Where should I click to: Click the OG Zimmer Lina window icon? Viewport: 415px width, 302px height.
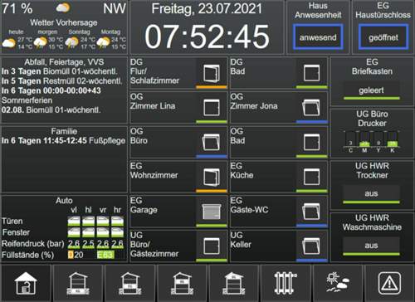pyautogui.click(x=212, y=108)
